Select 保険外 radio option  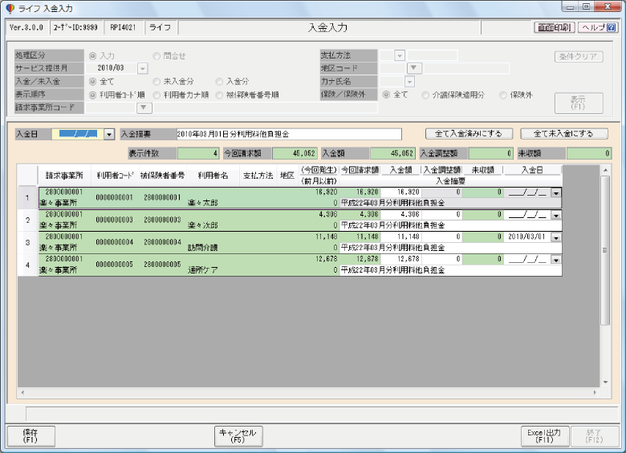click(503, 95)
